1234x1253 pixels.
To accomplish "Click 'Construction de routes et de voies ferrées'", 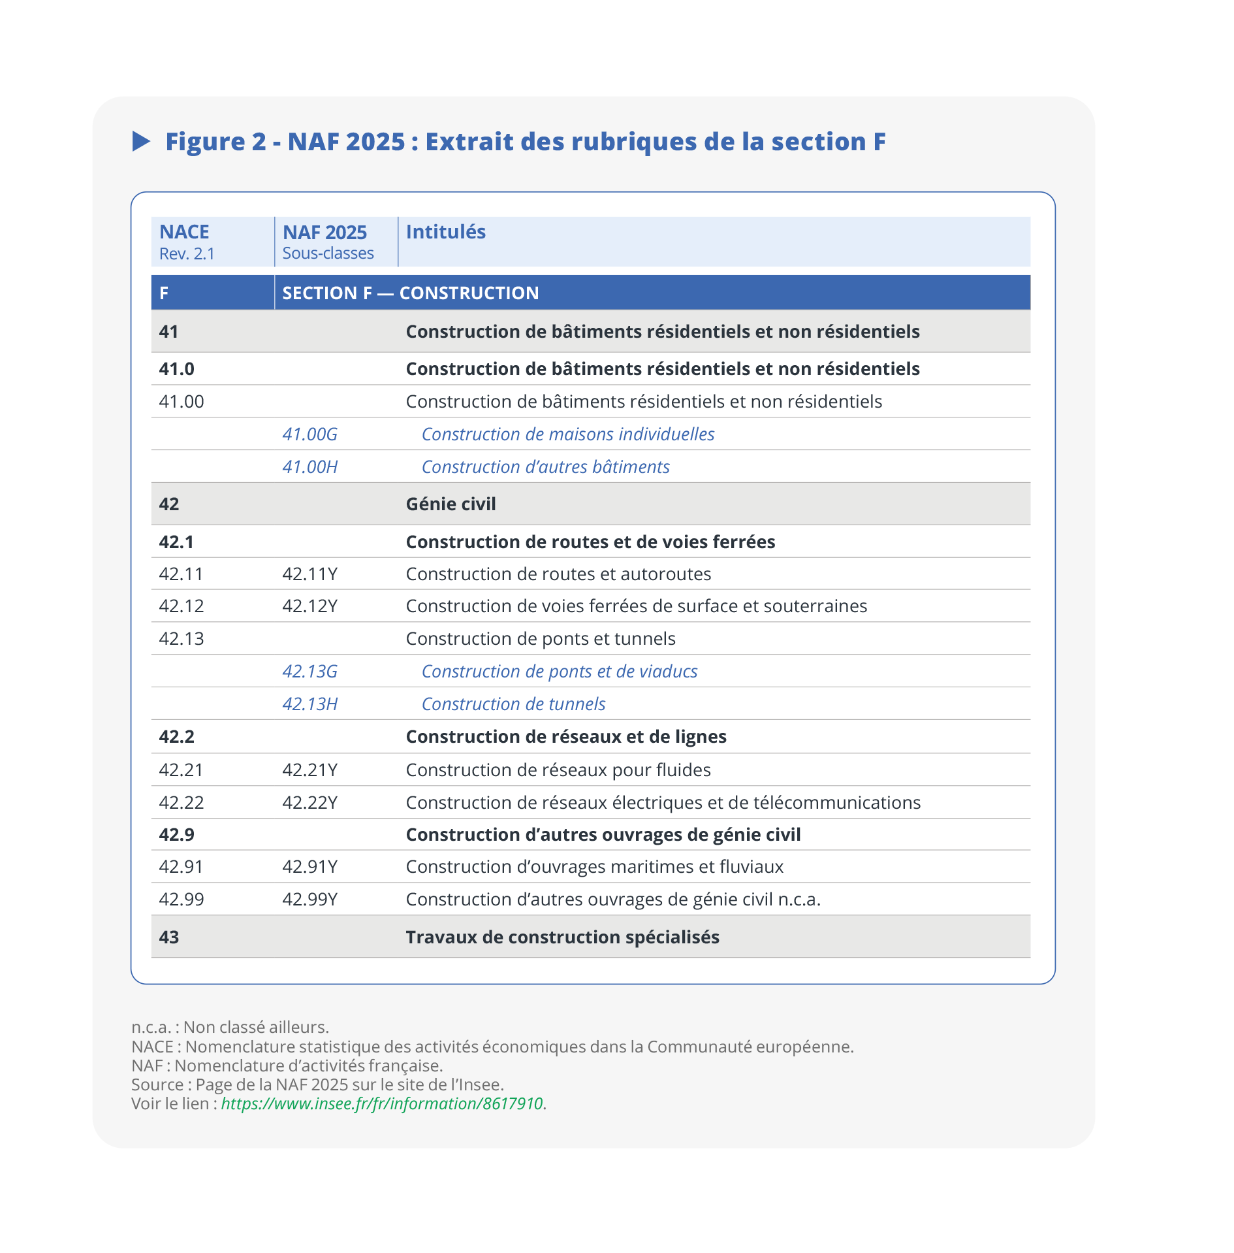I will pyautogui.click(x=591, y=542).
